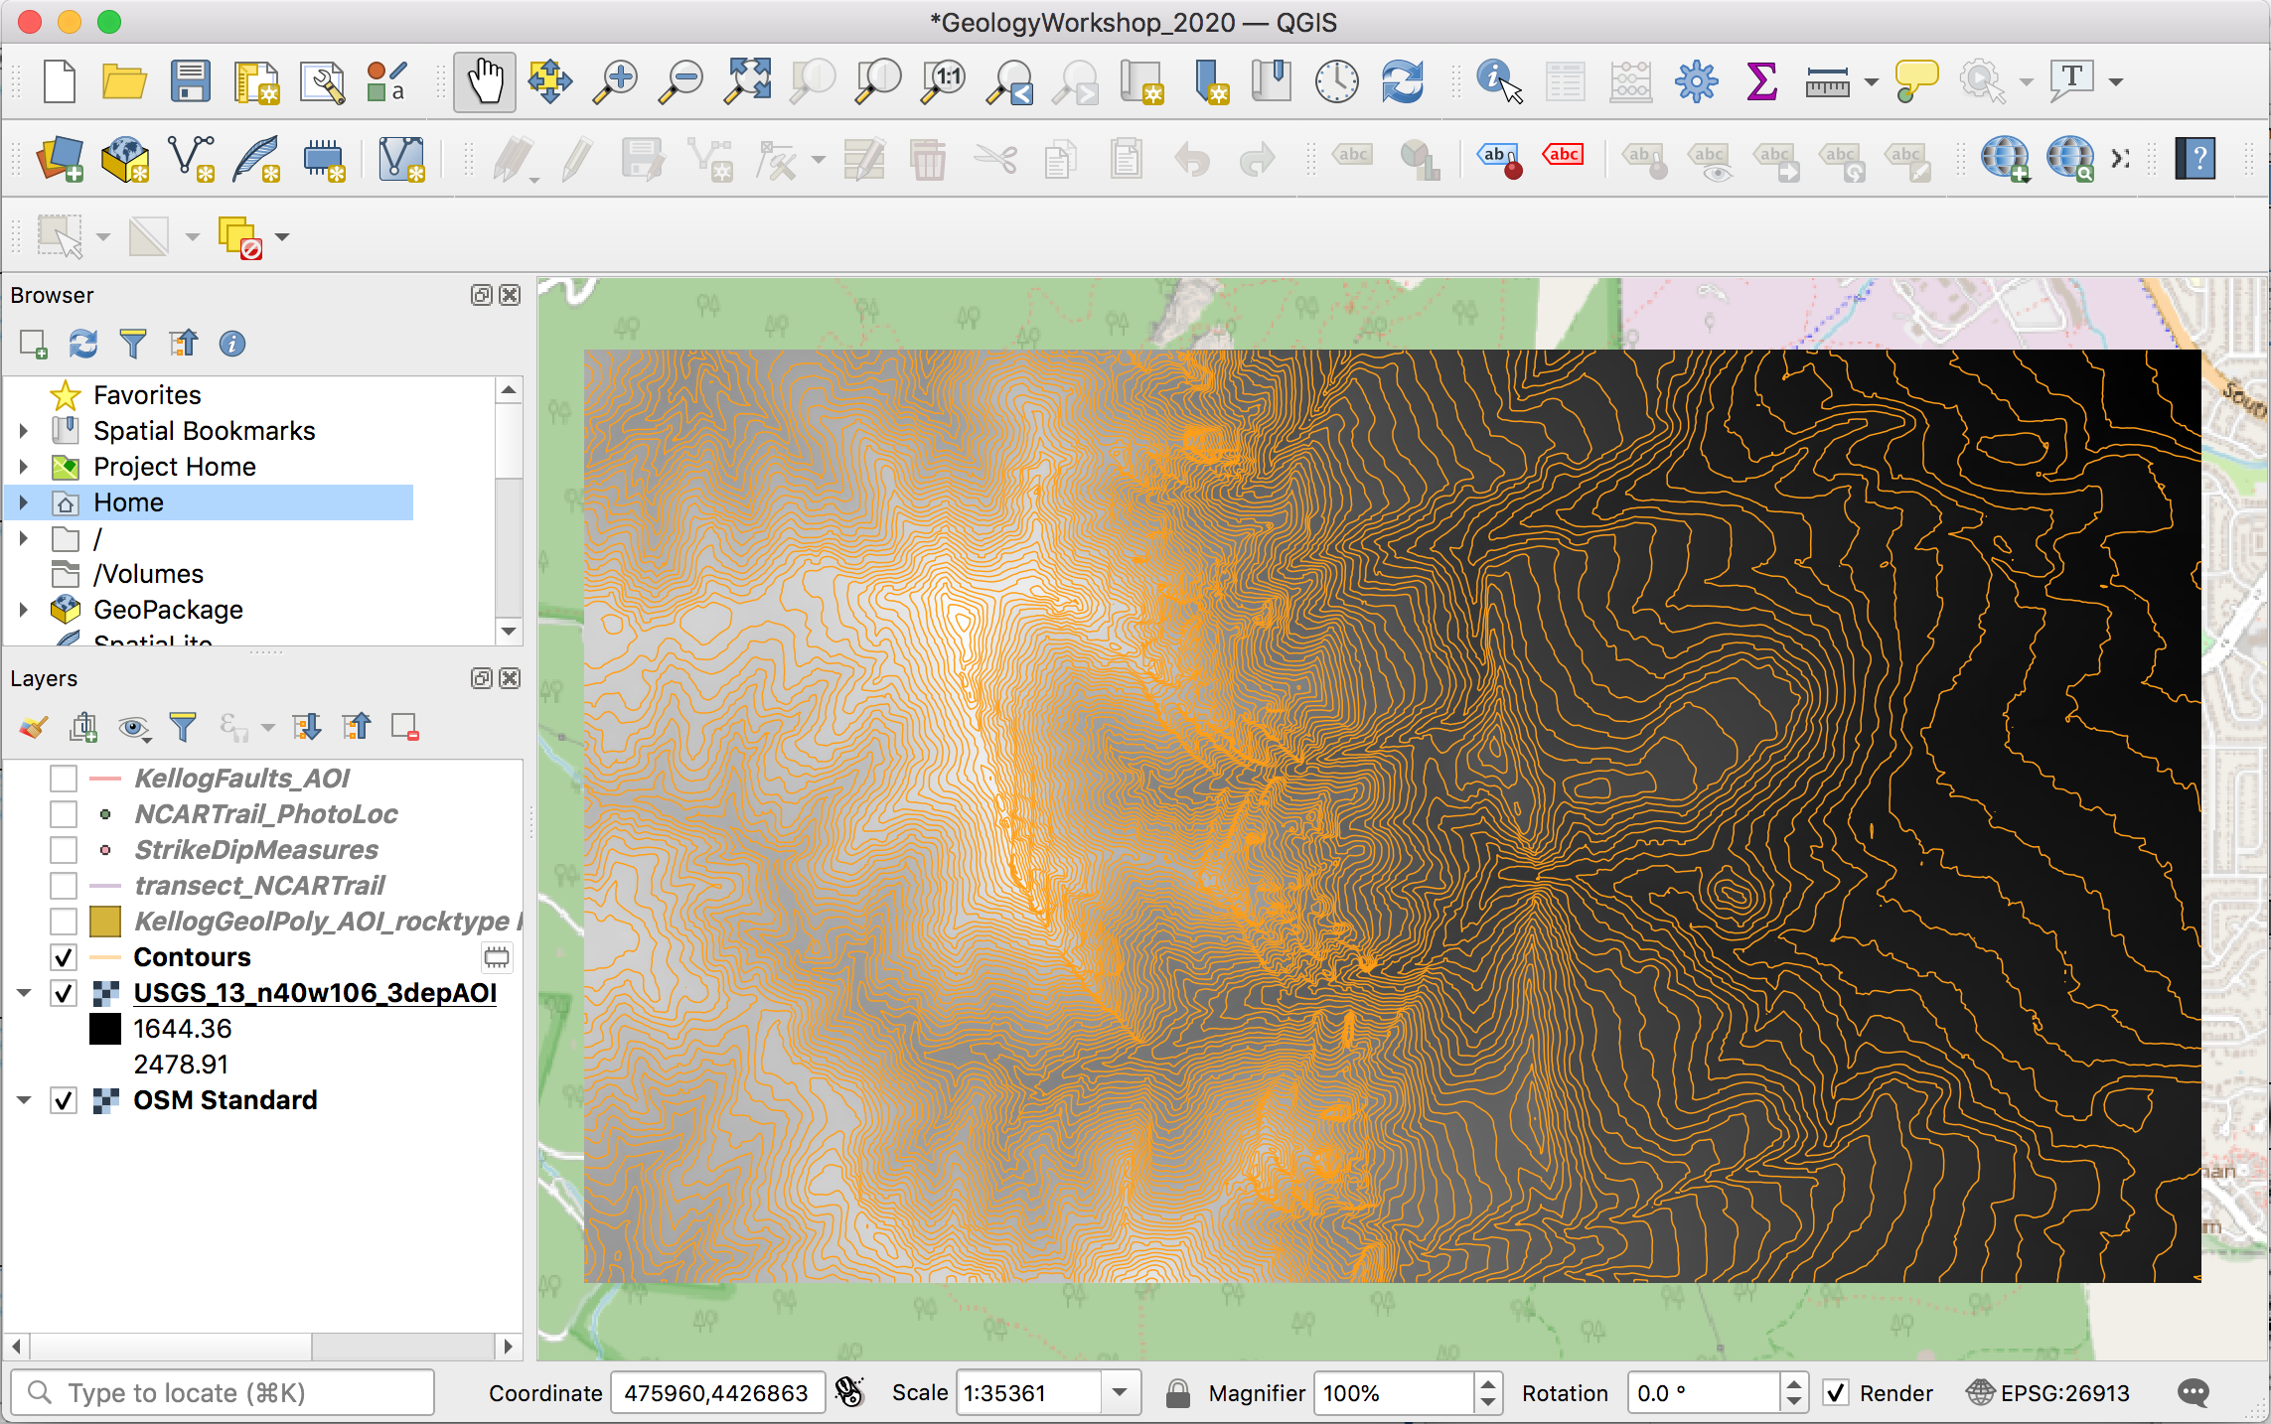Open the Scale dropdown list
Image resolution: width=2271 pixels, height=1424 pixels.
pyautogui.click(x=1121, y=1393)
